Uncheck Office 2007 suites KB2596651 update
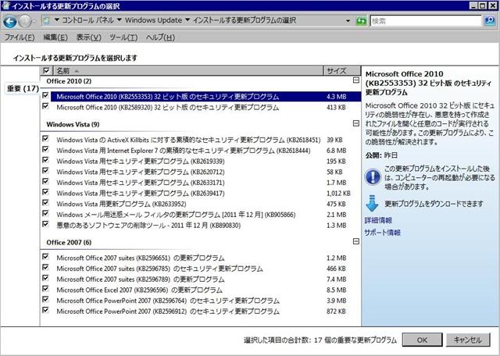Image resolution: width=500 pixels, height=356 pixels. 45,257
